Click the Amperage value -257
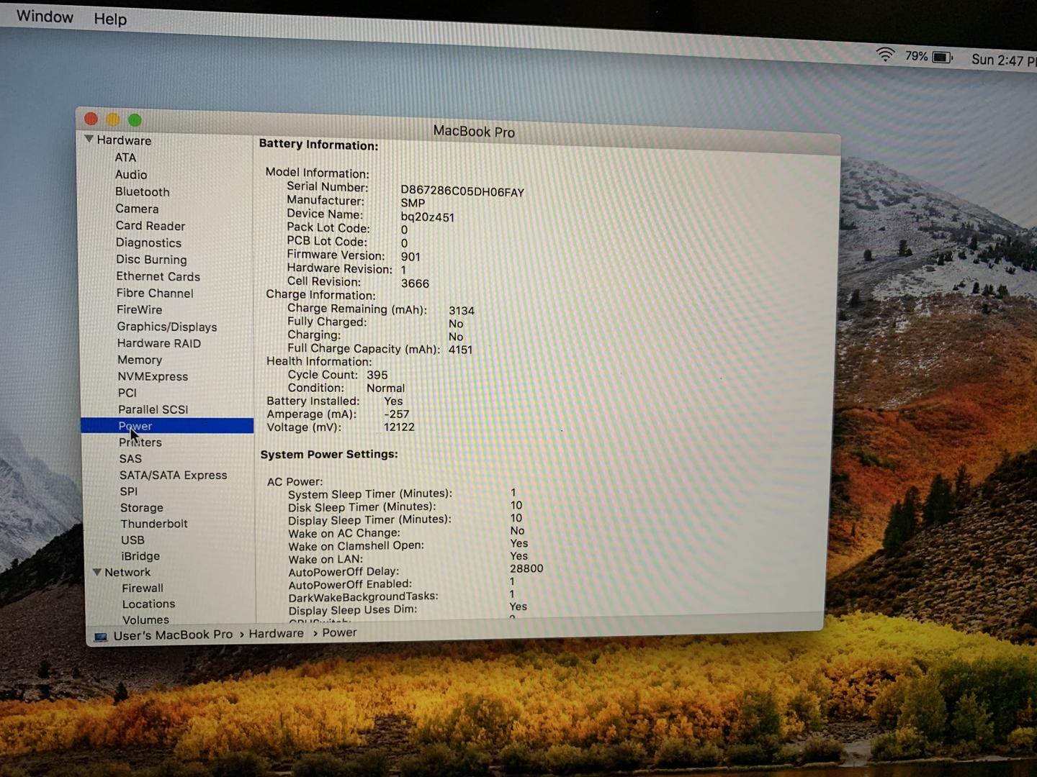The height and width of the screenshot is (777, 1037). click(x=397, y=414)
